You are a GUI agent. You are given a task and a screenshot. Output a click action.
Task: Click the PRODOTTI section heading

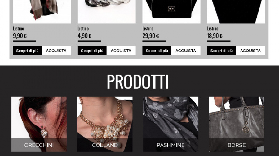pyautogui.click(x=138, y=82)
